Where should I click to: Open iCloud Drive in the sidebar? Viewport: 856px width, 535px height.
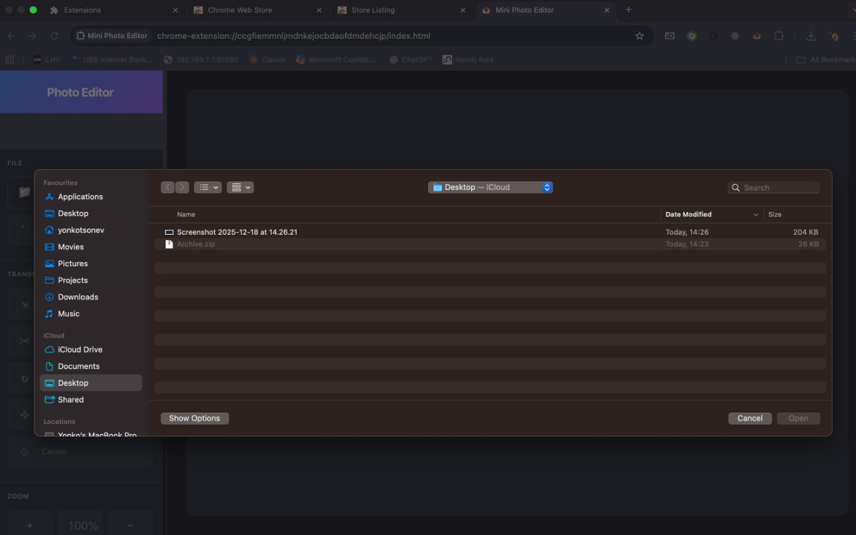tap(80, 350)
